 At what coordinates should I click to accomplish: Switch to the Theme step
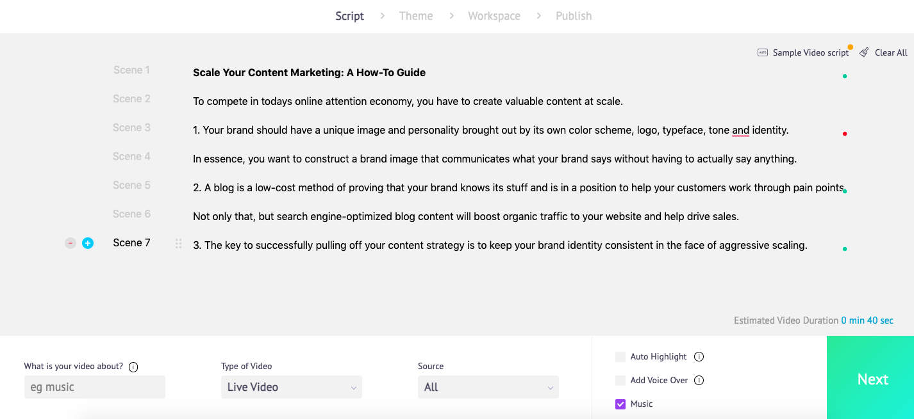pyautogui.click(x=415, y=15)
